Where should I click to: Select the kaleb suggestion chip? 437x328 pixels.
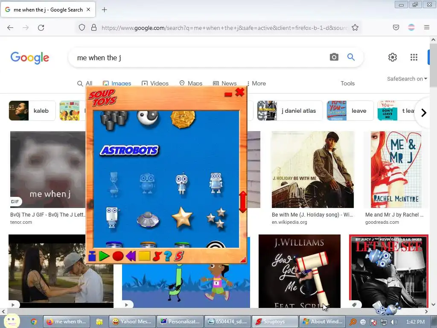(x=32, y=111)
